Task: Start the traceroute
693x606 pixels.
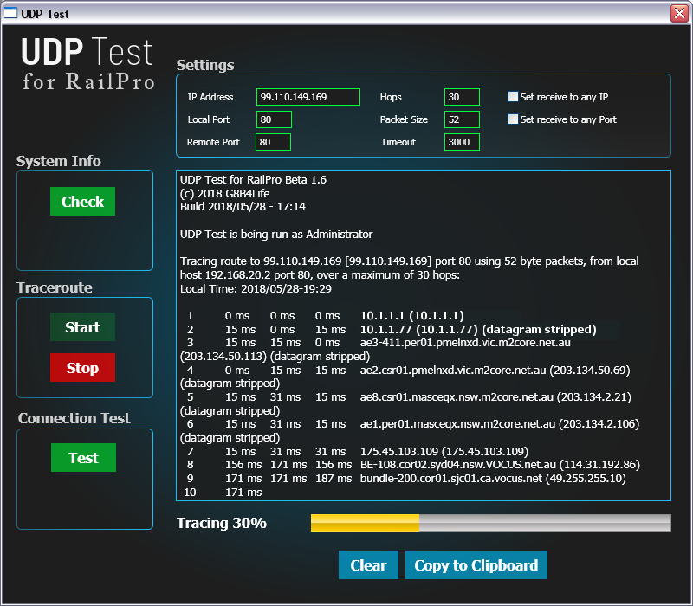Action: pyautogui.click(x=82, y=327)
